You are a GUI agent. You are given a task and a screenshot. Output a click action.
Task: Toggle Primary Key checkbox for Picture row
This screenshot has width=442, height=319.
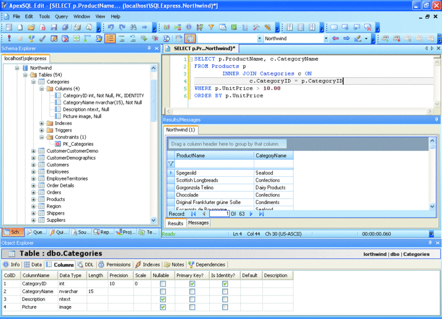[x=192, y=307]
